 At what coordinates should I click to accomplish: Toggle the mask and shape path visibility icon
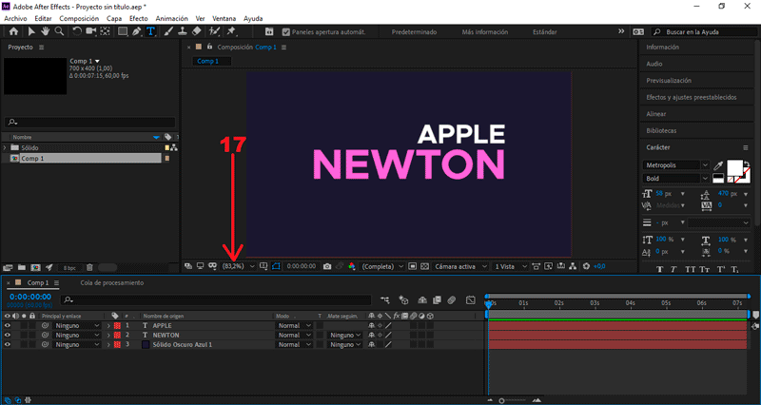pos(276,266)
